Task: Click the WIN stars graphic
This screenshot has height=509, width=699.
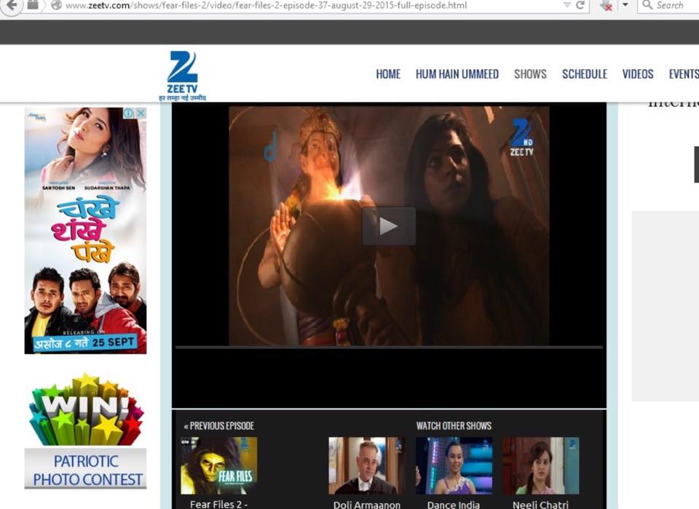Action: click(x=85, y=409)
